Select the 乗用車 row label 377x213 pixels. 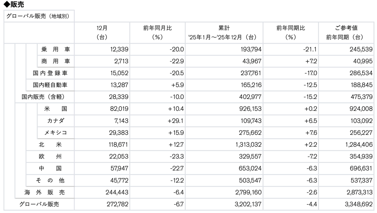(55, 49)
